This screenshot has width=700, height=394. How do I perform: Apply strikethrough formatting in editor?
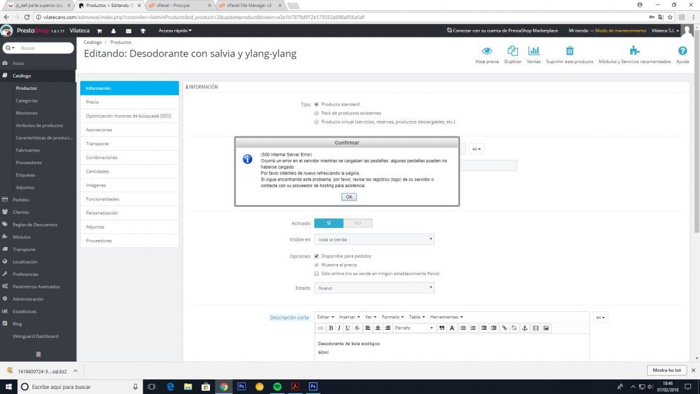[x=357, y=328]
